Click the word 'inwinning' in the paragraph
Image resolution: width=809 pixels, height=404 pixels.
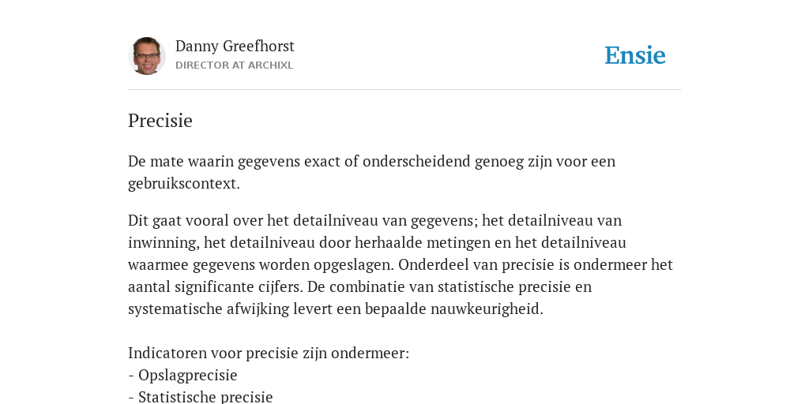tap(163, 243)
